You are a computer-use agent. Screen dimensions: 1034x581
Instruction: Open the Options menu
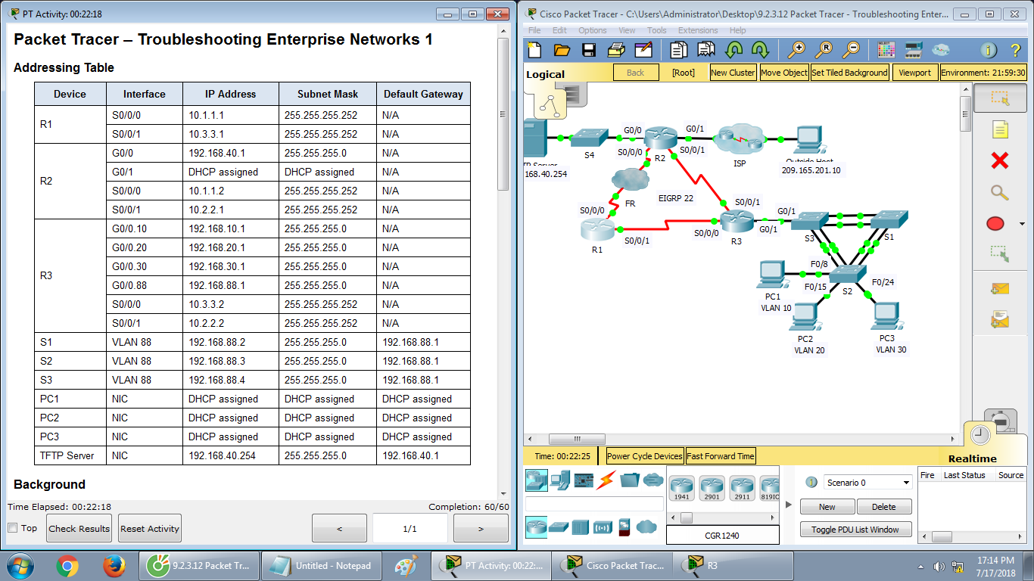pos(593,30)
